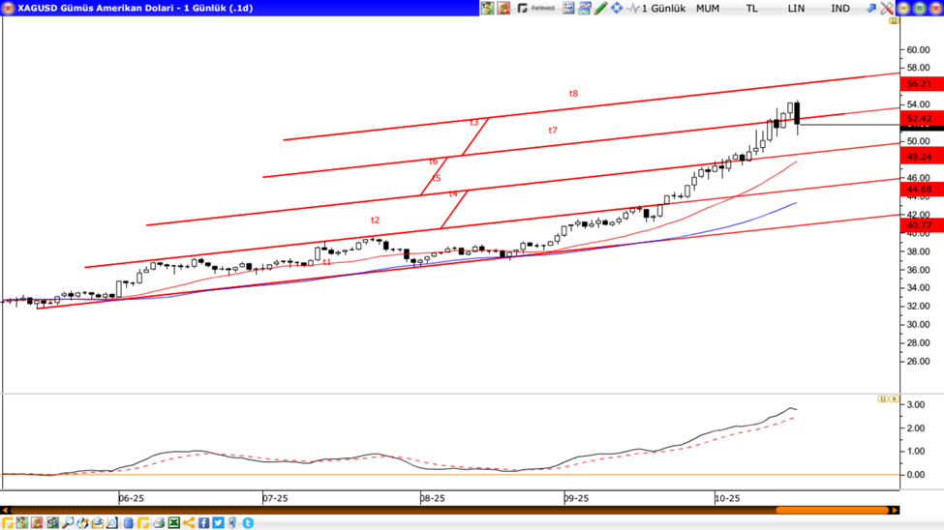Screen dimensions: 944x530
Task: Open the 1 Günlük timeframe selector
Action: click(663, 8)
